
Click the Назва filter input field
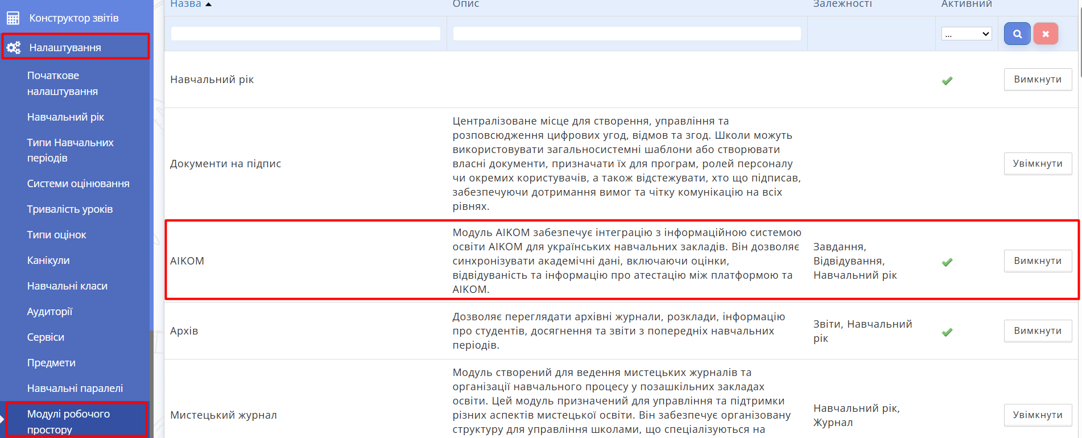[x=305, y=34]
